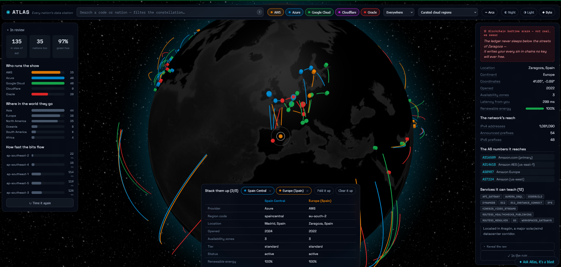561x267 pixels.
Task: Click the 97% green hue card
Action: [63, 47]
